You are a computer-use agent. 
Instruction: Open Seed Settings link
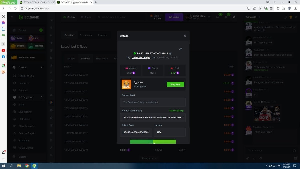click(x=176, y=111)
